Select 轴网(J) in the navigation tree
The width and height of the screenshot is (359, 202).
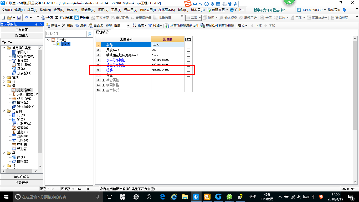coord(22,52)
